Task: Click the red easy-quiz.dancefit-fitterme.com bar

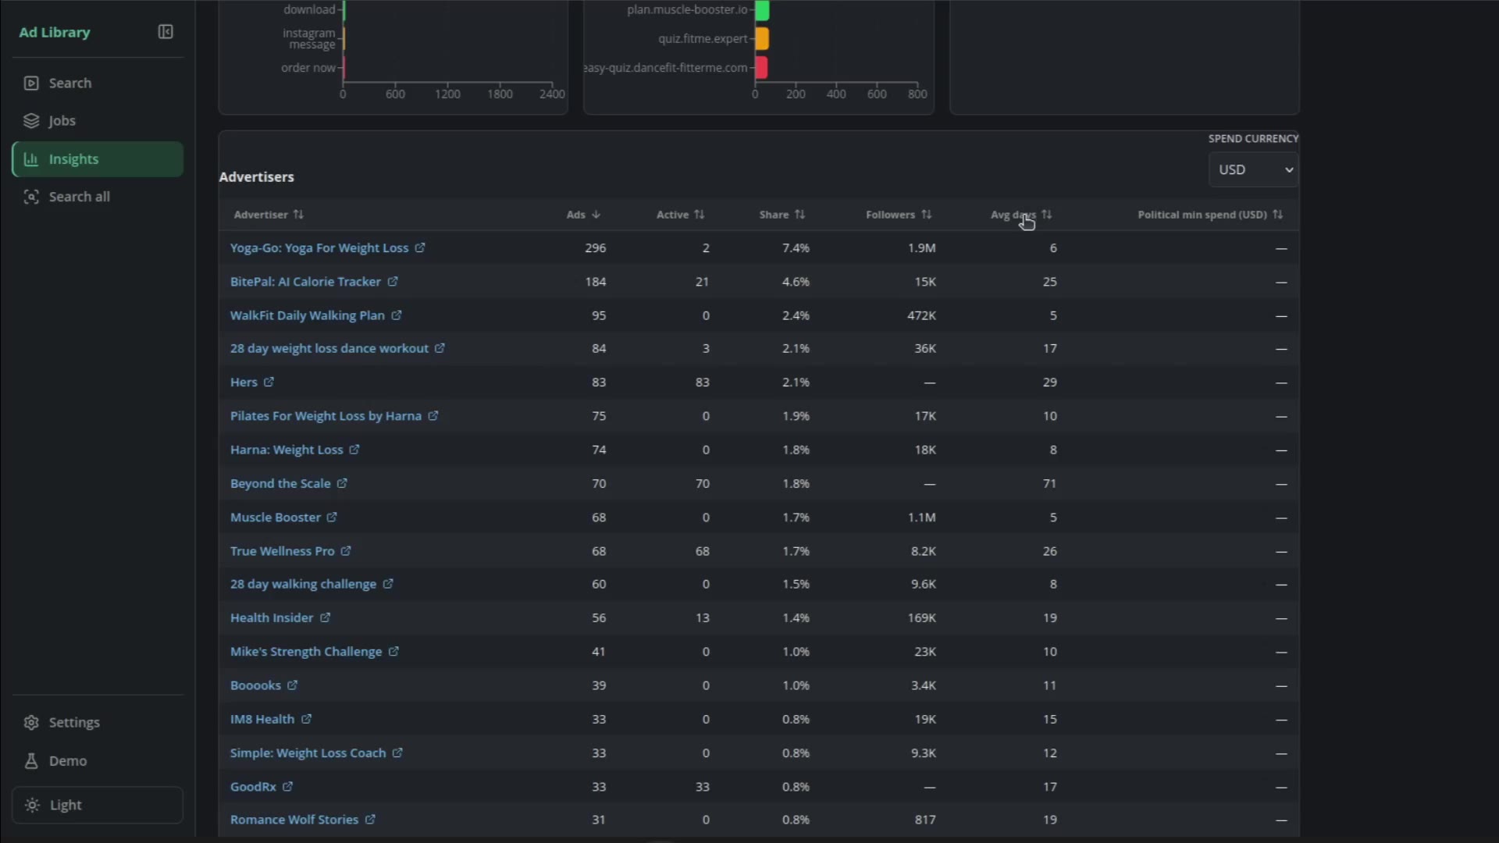Action: pyautogui.click(x=760, y=68)
